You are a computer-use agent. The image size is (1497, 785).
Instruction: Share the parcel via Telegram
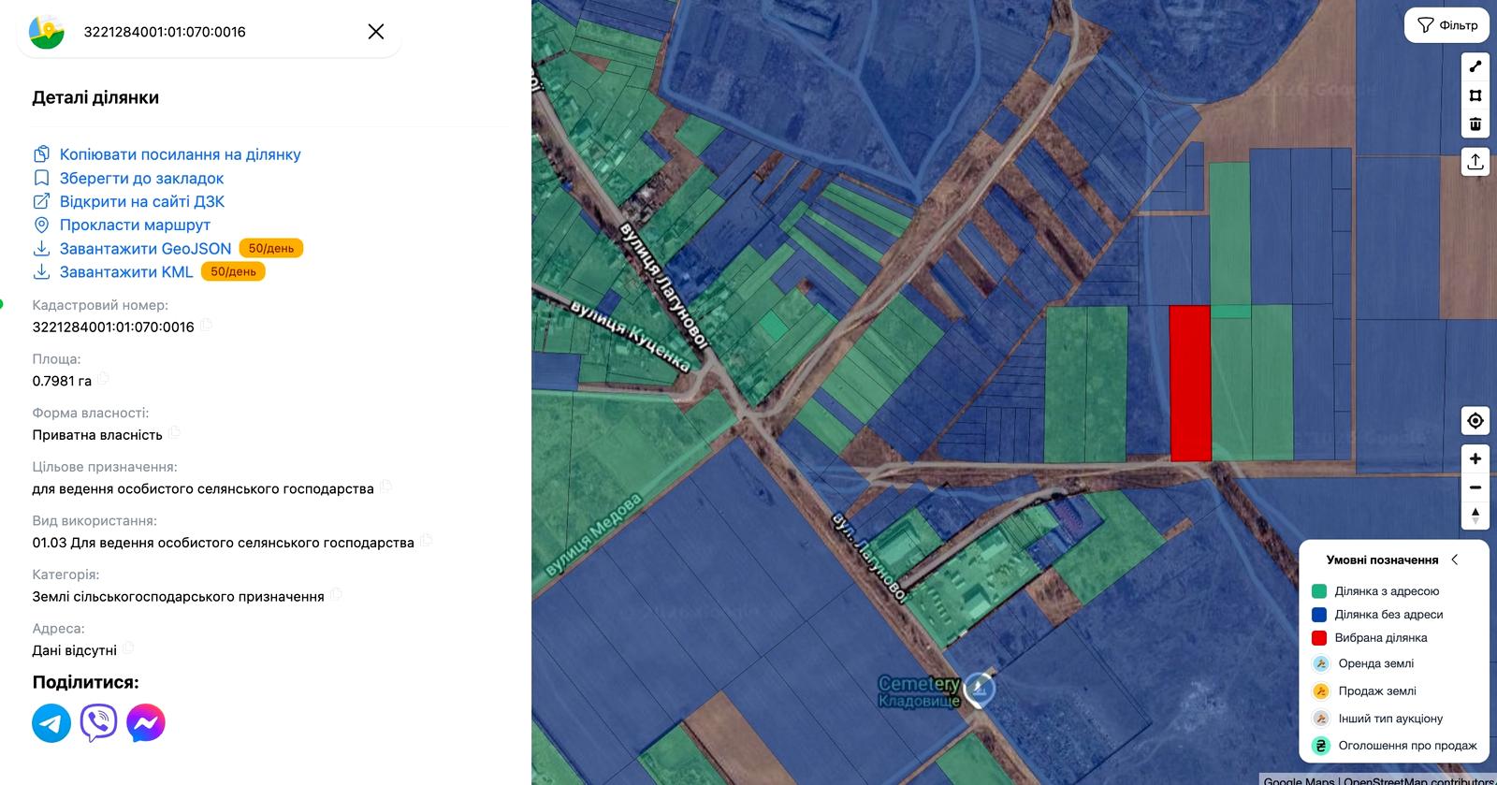51,723
